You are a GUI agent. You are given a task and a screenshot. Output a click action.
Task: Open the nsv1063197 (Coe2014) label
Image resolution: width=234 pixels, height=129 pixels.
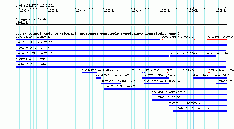[x=32, y=64]
